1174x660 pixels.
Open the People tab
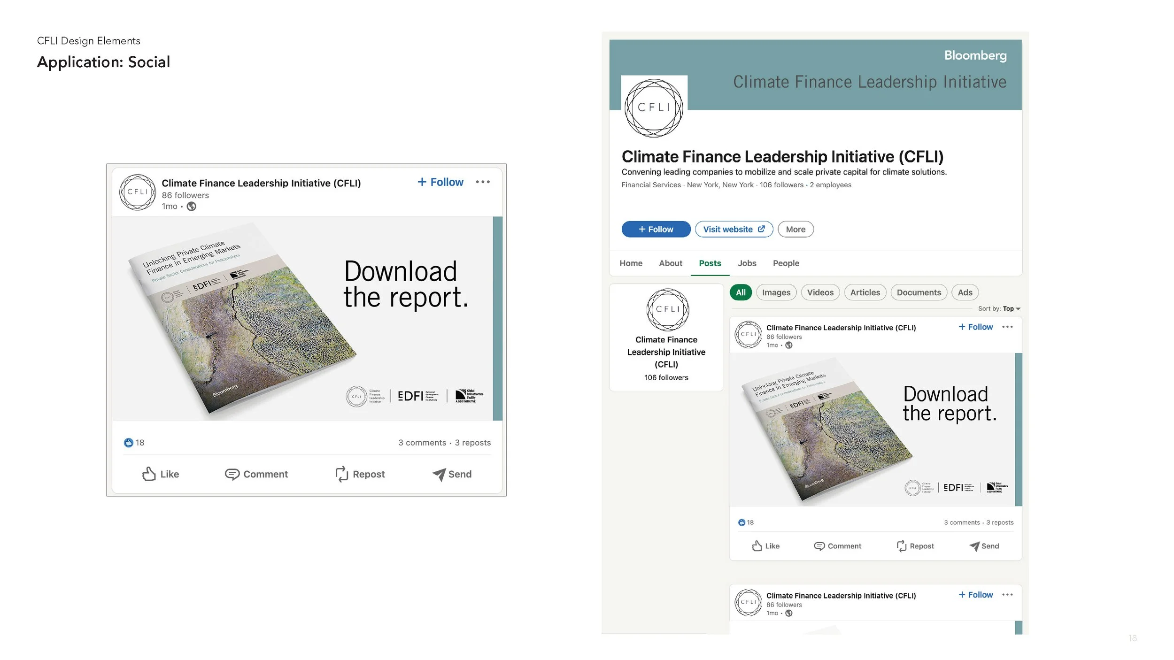tap(786, 263)
